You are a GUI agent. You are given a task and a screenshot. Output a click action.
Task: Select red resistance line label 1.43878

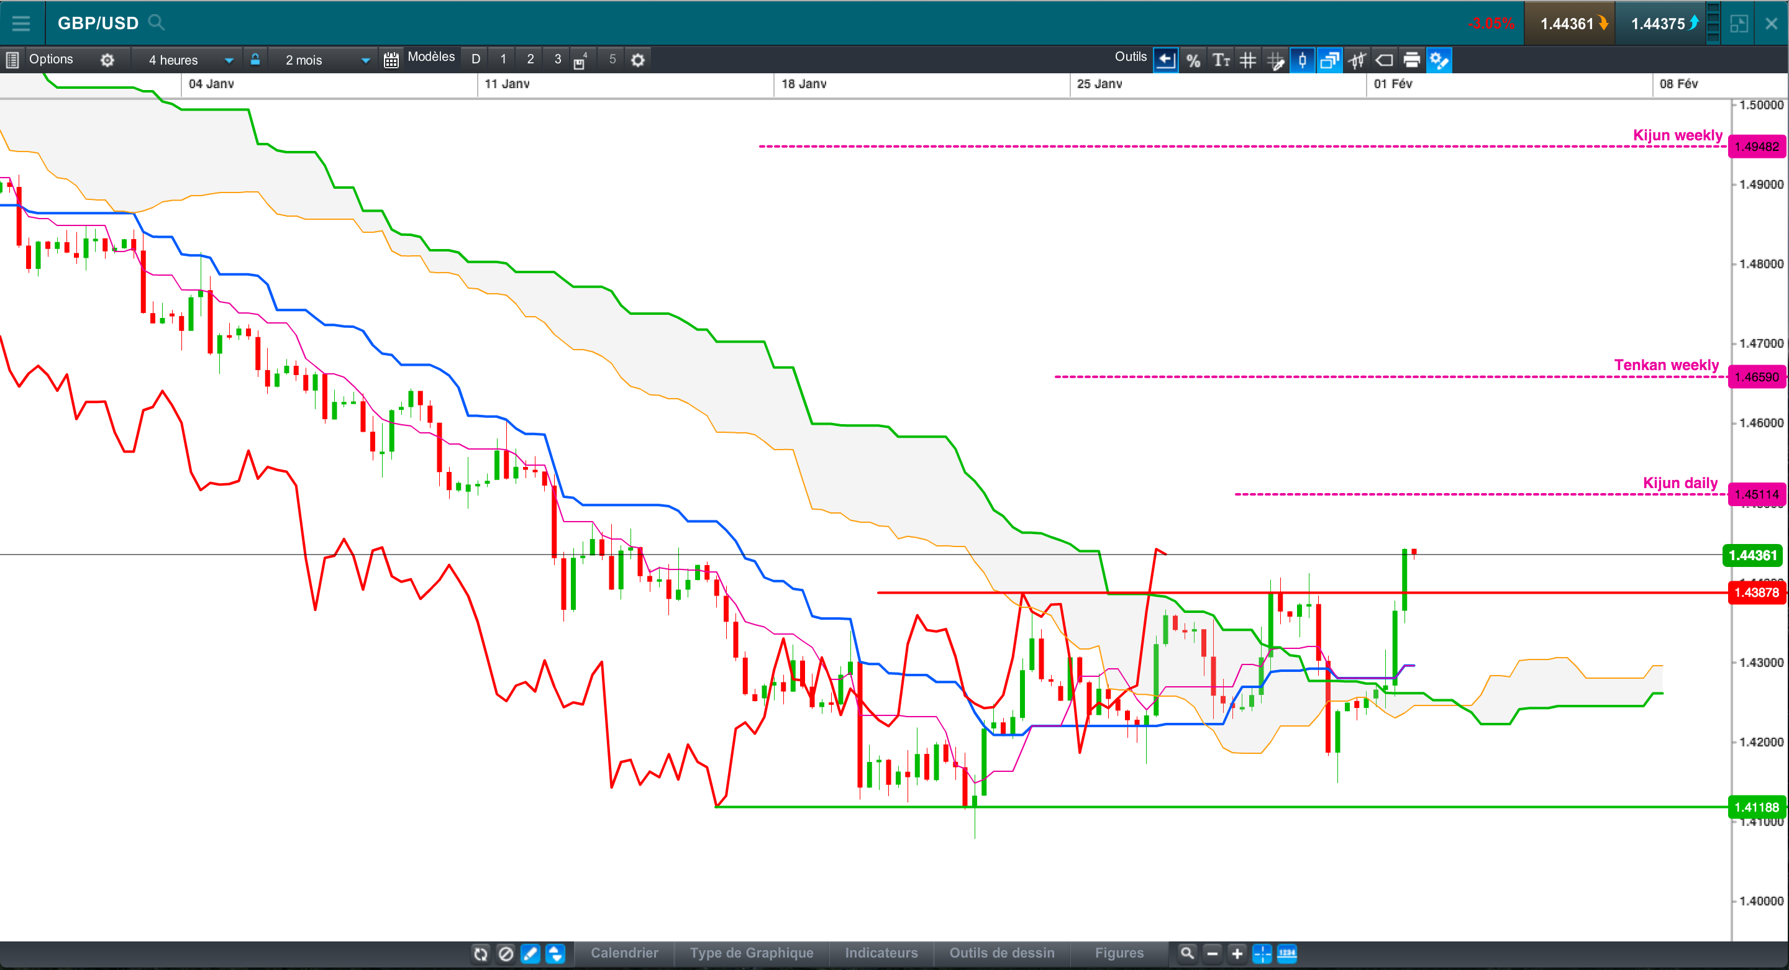pyautogui.click(x=1756, y=592)
